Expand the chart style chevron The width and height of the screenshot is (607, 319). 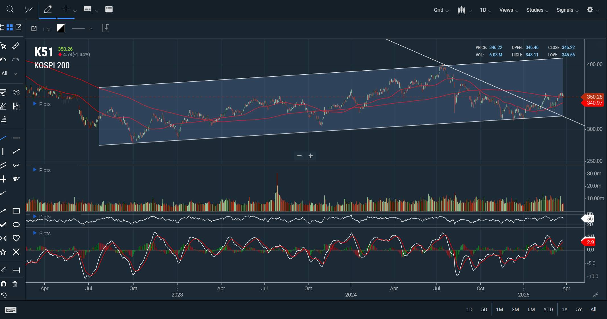[x=470, y=11]
